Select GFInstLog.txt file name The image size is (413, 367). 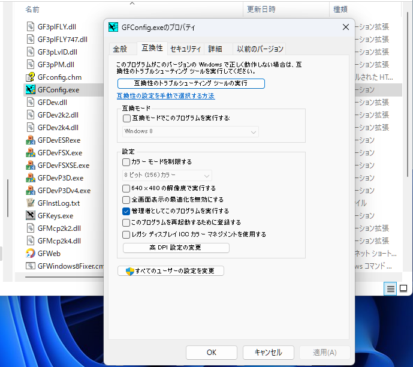tap(59, 203)
